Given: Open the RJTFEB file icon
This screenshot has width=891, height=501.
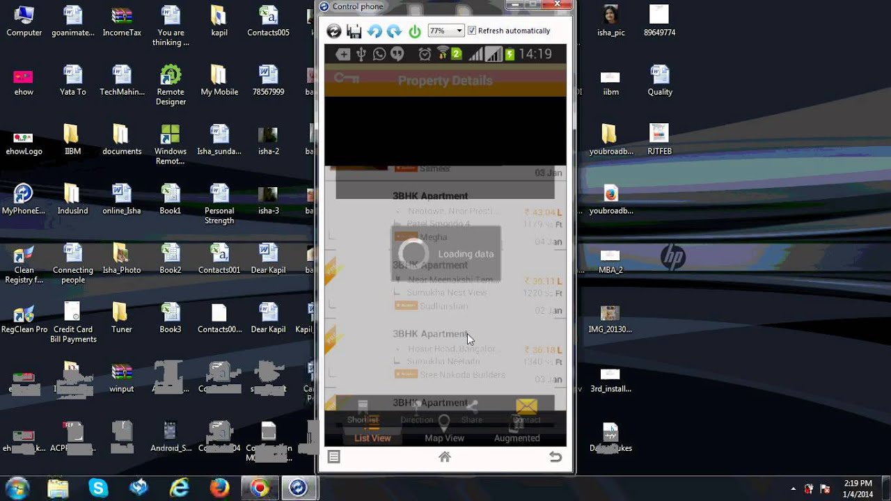Looking at the screenshot, I should coord(659,140).
